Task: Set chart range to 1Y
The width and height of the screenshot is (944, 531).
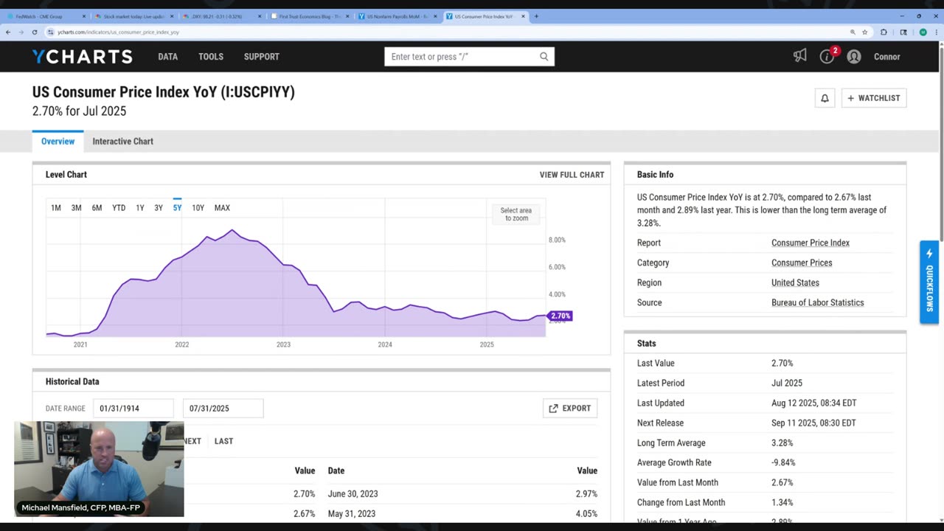Action: pyautogui.click(x=140, y=208)
